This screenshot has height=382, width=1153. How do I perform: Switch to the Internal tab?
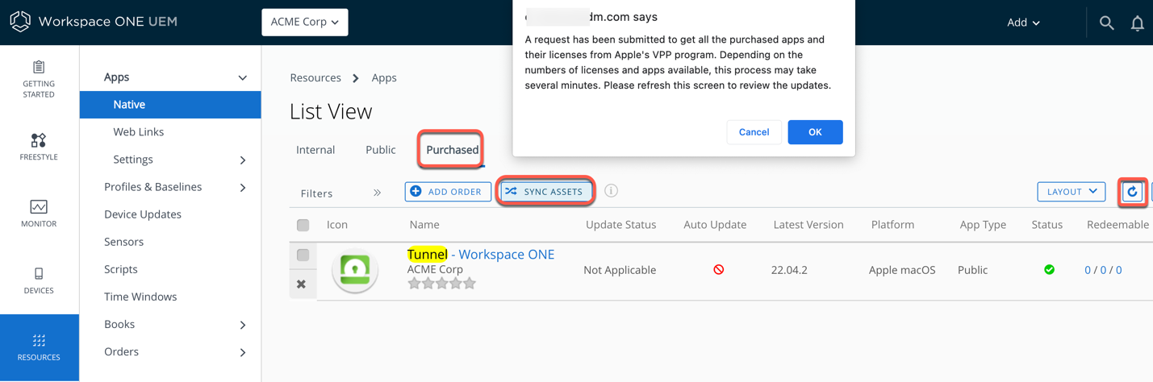pos(315,150)
